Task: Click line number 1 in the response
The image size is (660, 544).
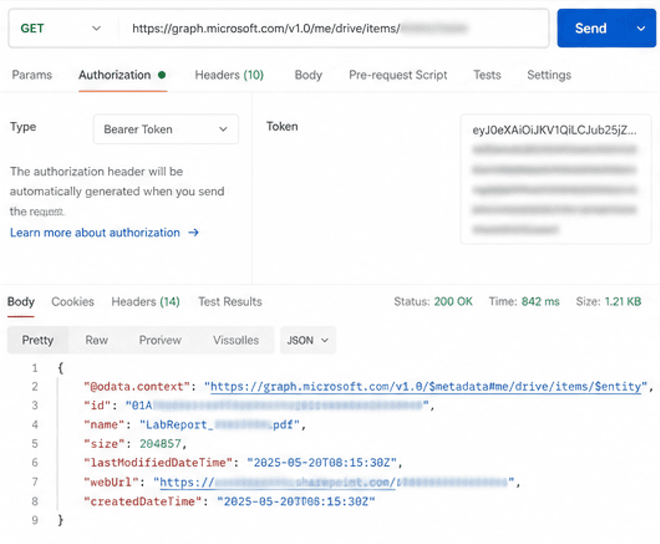Action: tap(35, 368)
